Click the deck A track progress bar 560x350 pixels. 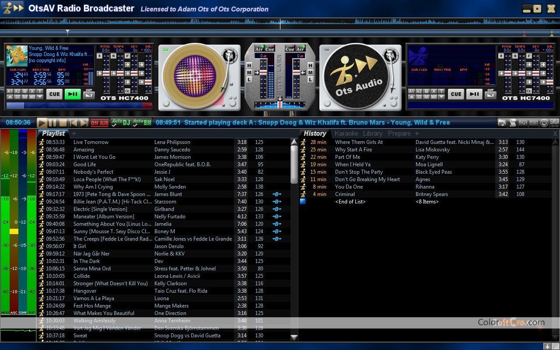(x=80, y=105)
